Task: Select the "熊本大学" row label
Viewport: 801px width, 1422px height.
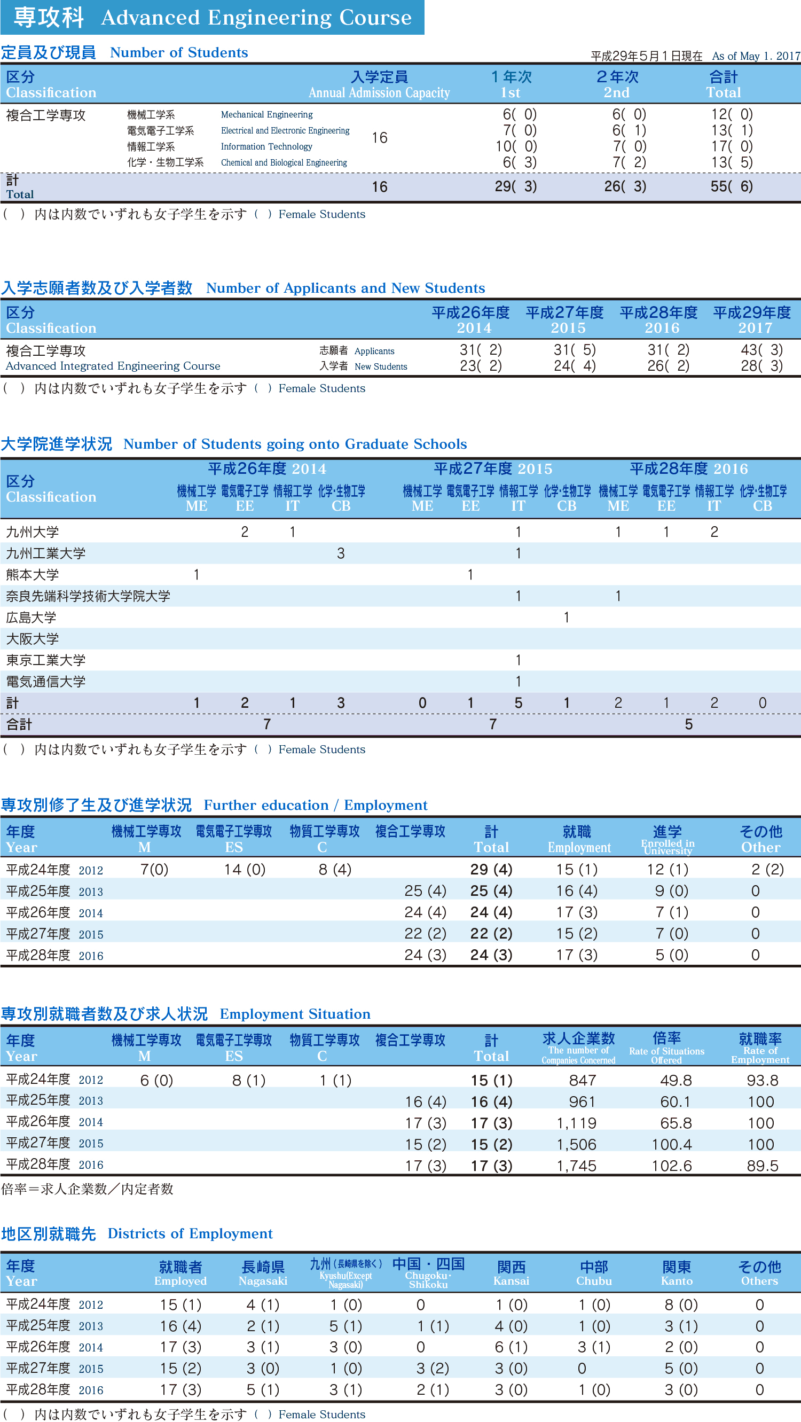Action: tap(32, 575)
